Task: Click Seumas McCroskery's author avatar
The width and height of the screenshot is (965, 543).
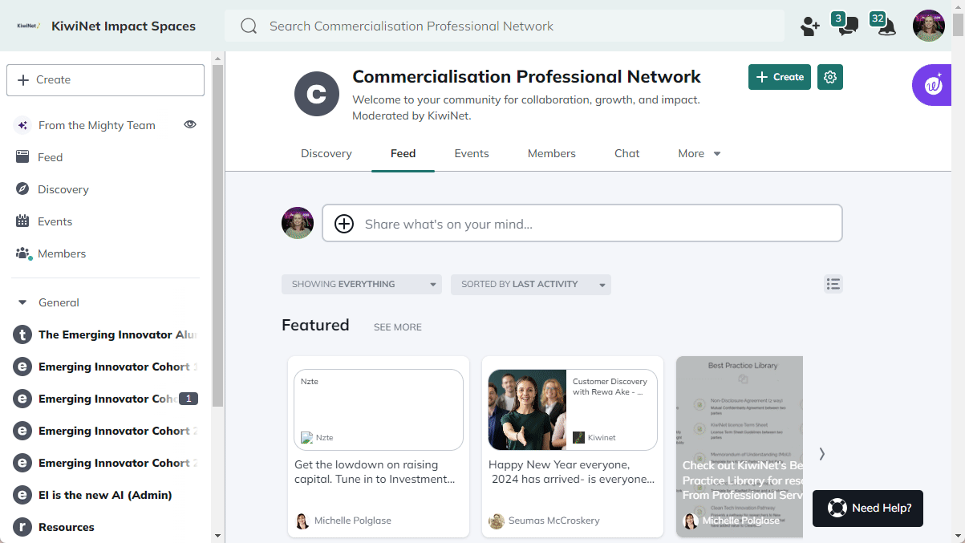Action: click(497, 521)
